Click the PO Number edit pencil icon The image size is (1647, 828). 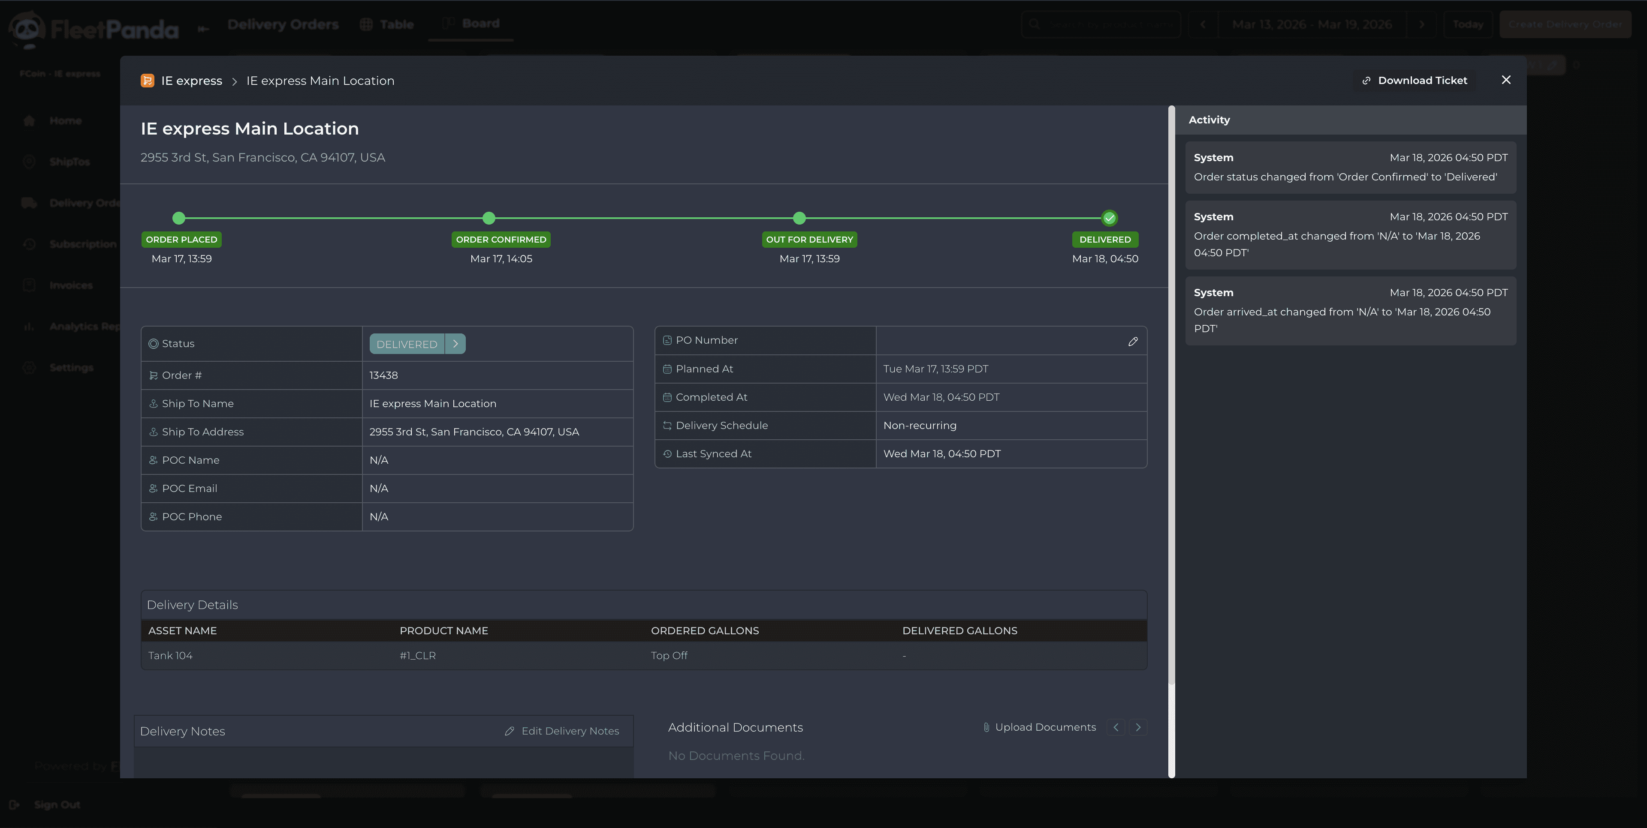tap(1132, 341)
